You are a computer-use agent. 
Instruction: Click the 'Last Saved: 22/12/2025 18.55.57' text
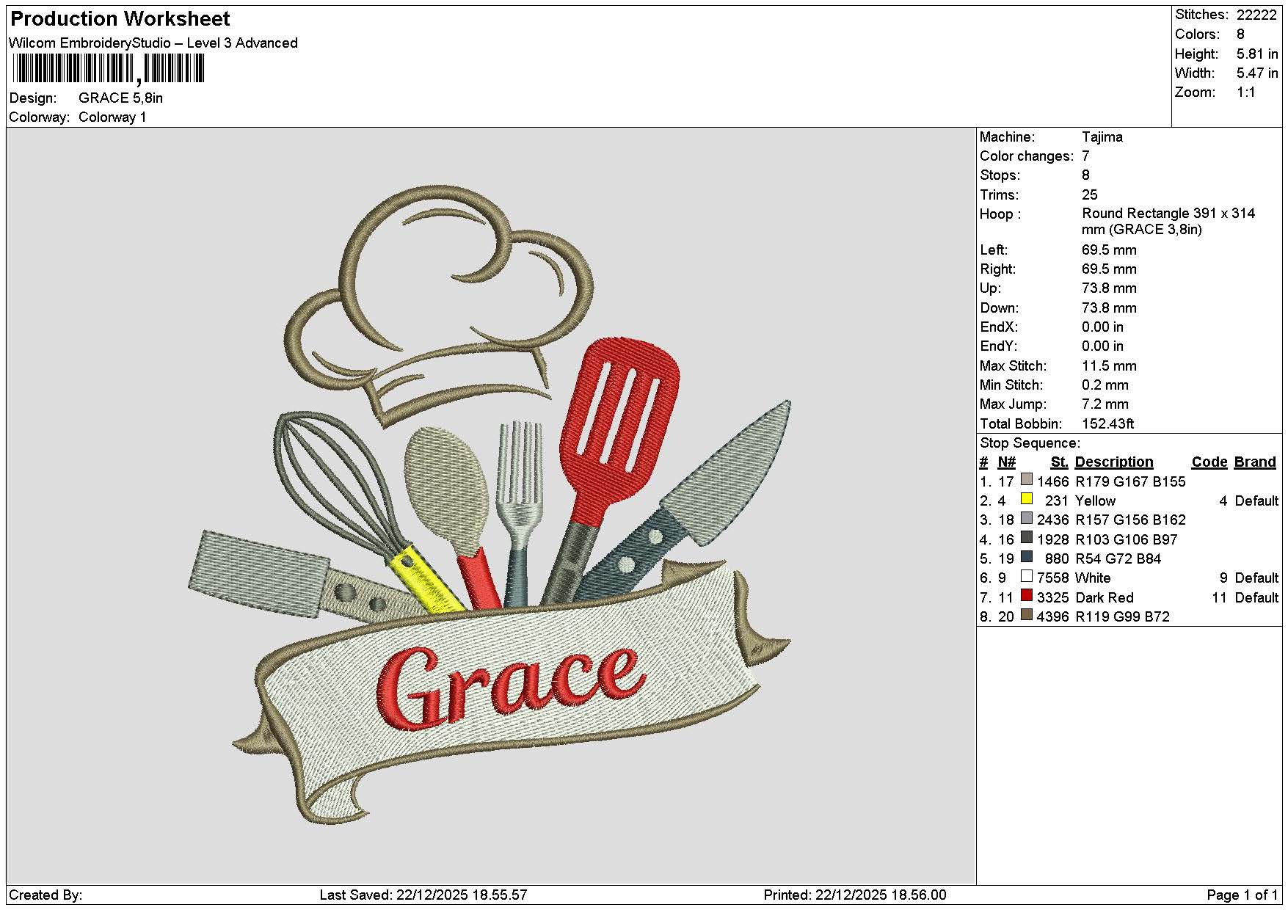(423, 895)
